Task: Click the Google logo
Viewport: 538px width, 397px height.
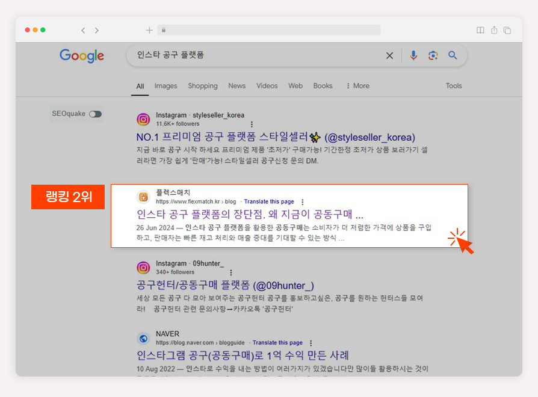Action: [82, 55]
